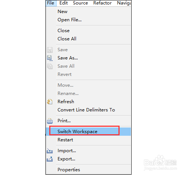Click the Refresh page icon
188x175 pixels.
click(50, 102)
